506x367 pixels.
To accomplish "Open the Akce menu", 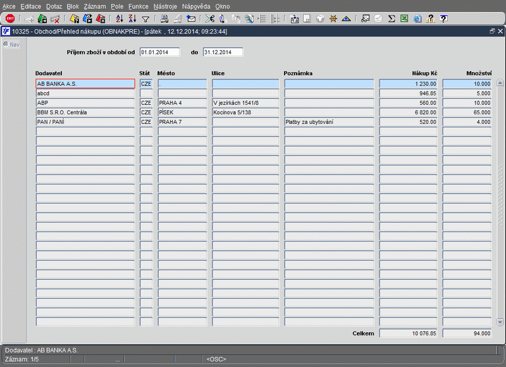I will coord(9,6).
